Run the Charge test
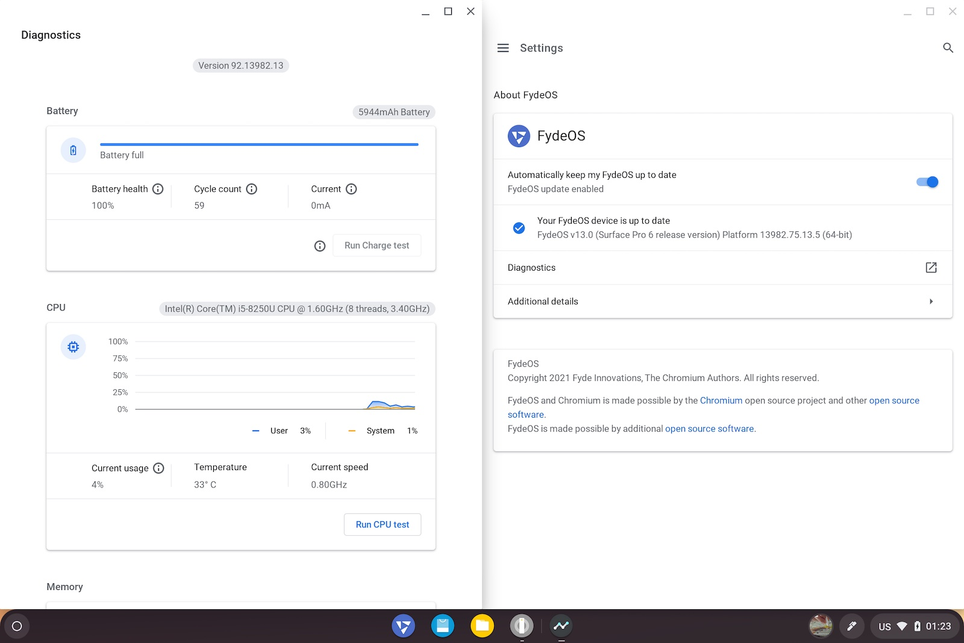964x643 pixels. 377,246
